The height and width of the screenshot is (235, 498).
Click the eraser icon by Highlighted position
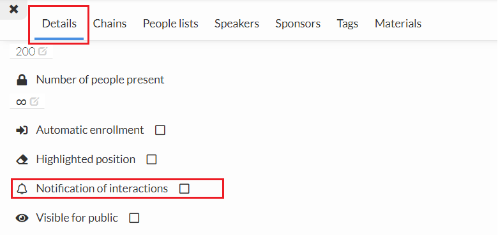click(22, 159)
